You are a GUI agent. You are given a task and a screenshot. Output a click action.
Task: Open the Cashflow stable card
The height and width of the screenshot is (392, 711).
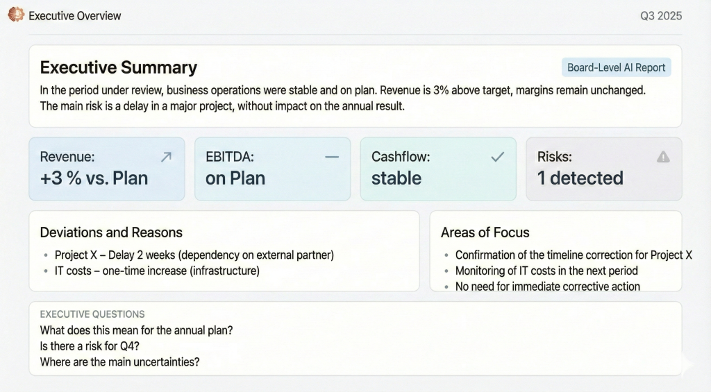[x=438, y=169]
